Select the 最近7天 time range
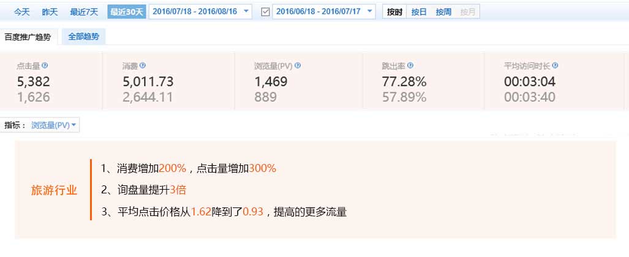Screen dimensions: 629x257 point(84,12)
